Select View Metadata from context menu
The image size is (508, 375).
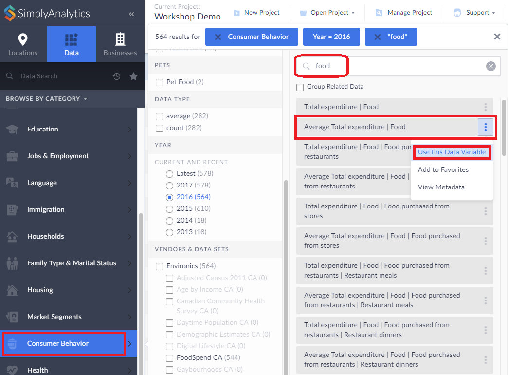(x=441, y=187)
